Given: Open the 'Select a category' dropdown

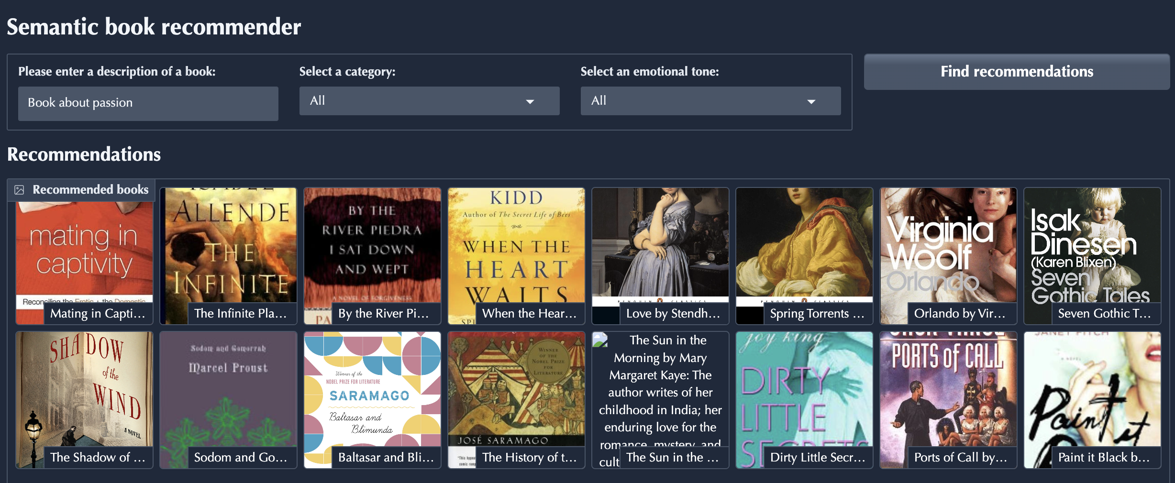Looking at the screenshot, I should point(429,100).
